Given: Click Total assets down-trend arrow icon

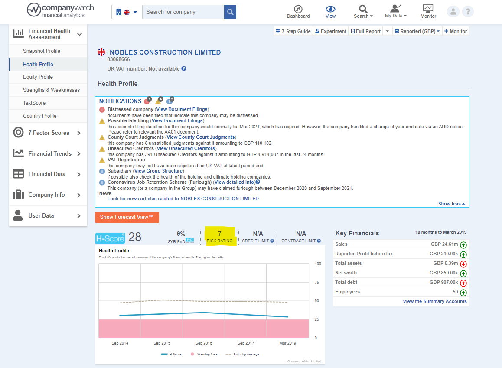Looking at the screenshot, I should click(x=463, y=264).
